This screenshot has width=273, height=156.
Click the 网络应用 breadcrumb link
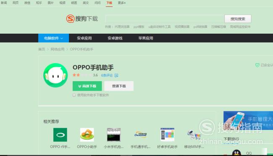(x=58, y=49)
